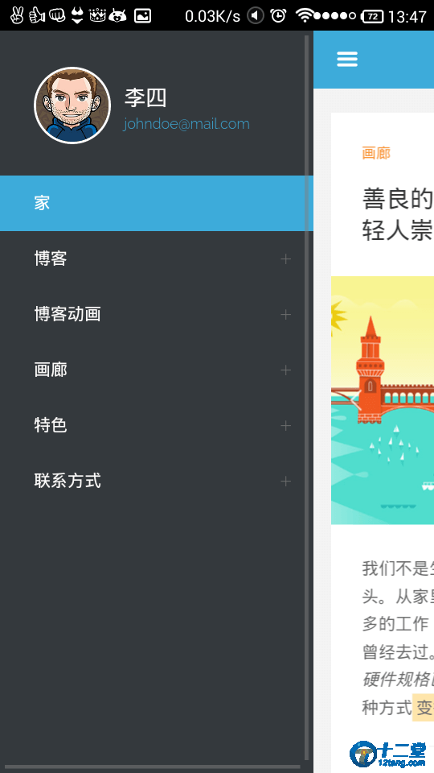Expand the 特色 submenu plus sign
This screenshot has width=434, height=773.
(285, 425)
